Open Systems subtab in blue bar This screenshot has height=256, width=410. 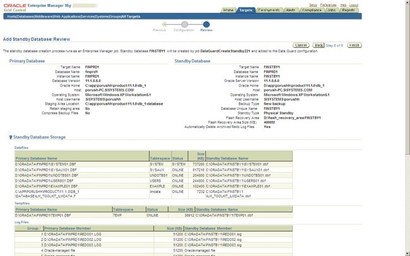pyautogui.click(x=102, y=16)
